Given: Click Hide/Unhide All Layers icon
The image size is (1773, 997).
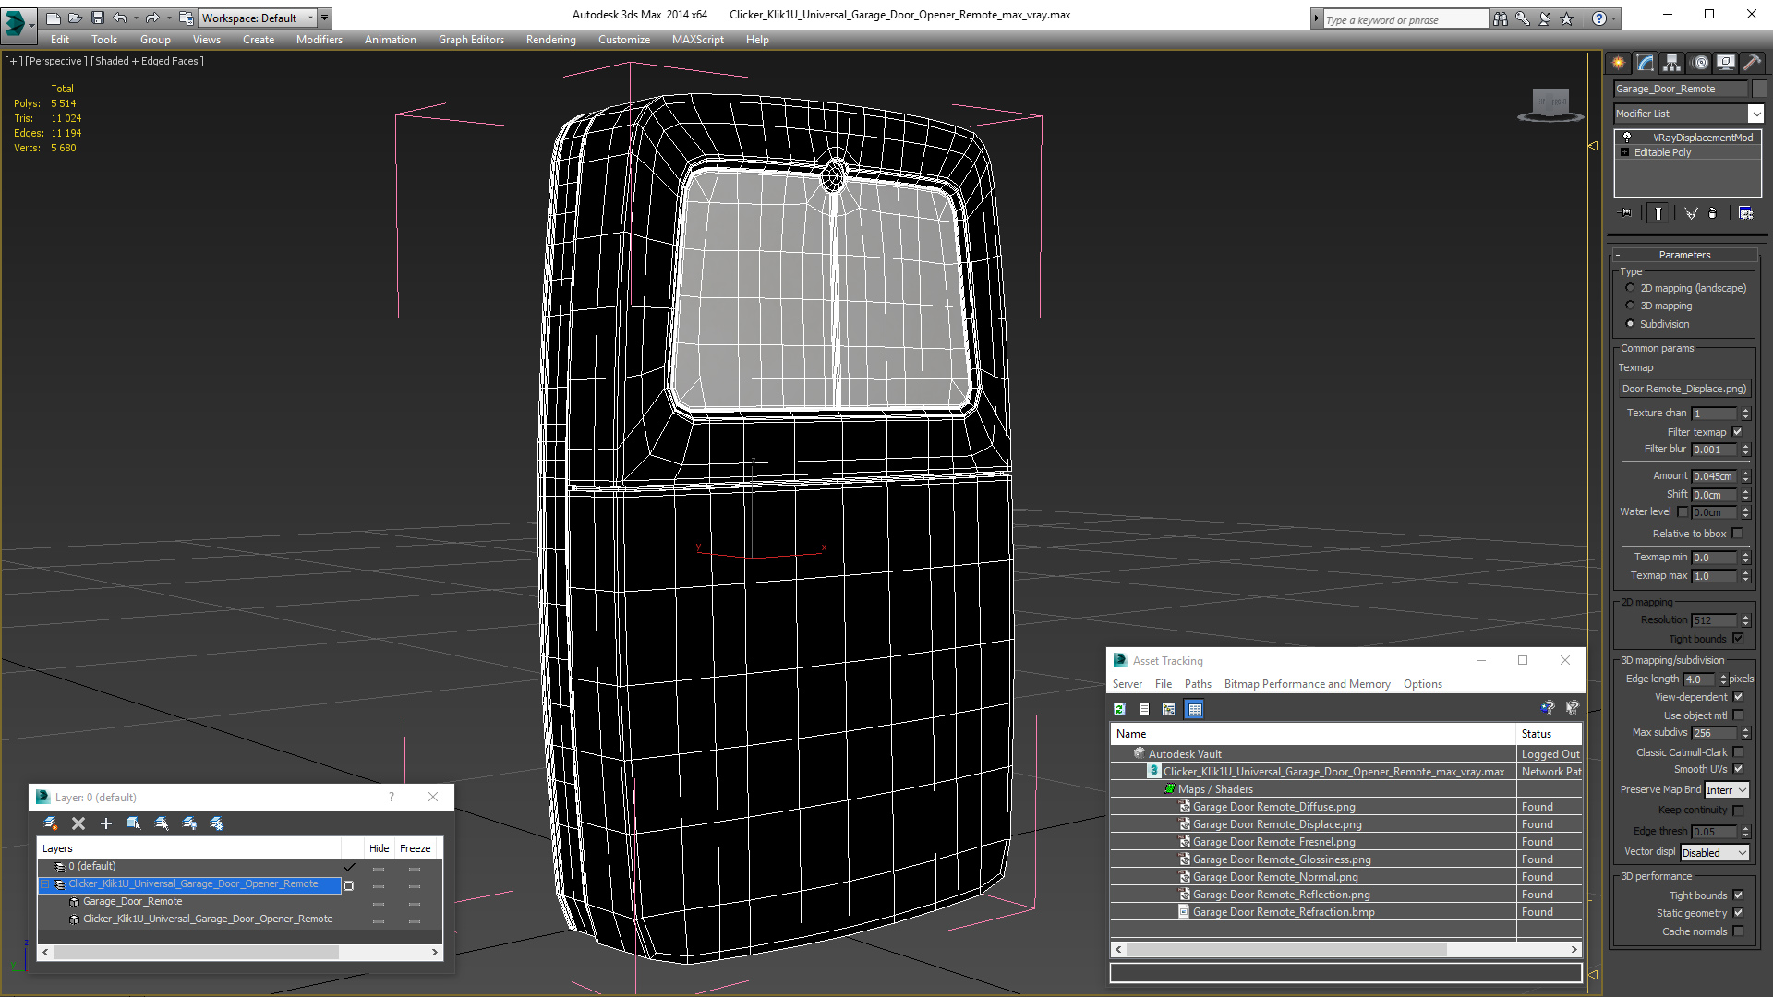Looking at the screenshot, I should (x=189, y=823).
